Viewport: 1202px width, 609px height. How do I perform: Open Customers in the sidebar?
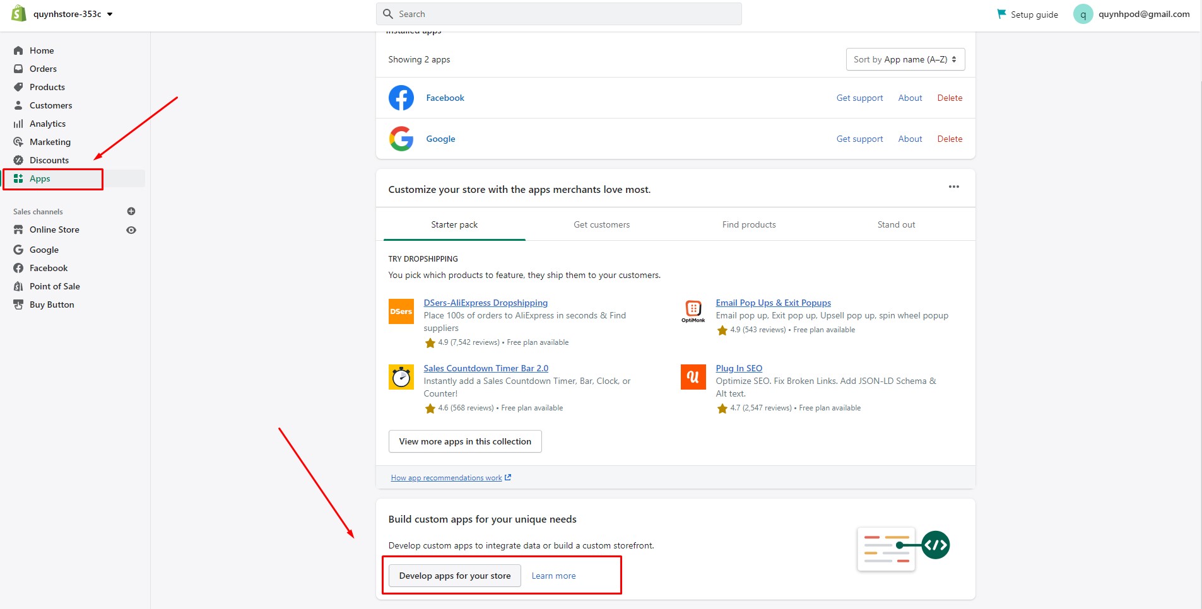tap(50, 105)
